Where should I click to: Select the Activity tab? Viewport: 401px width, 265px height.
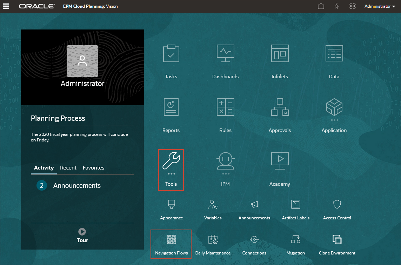point(44,168)
